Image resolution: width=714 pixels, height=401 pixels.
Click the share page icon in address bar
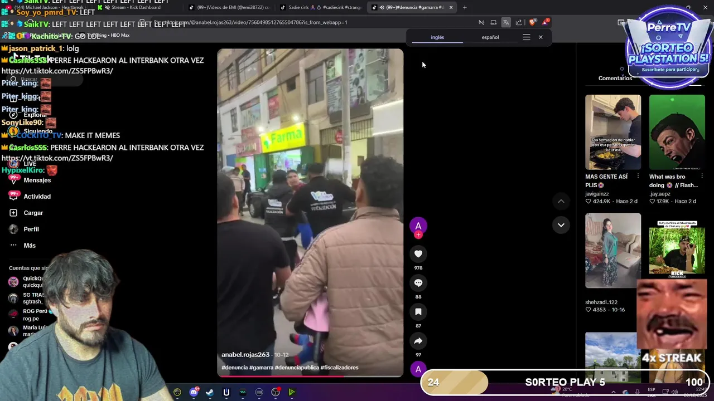coord(519,22)
